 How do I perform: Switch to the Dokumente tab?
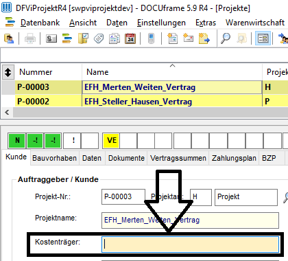click(126, 158)
